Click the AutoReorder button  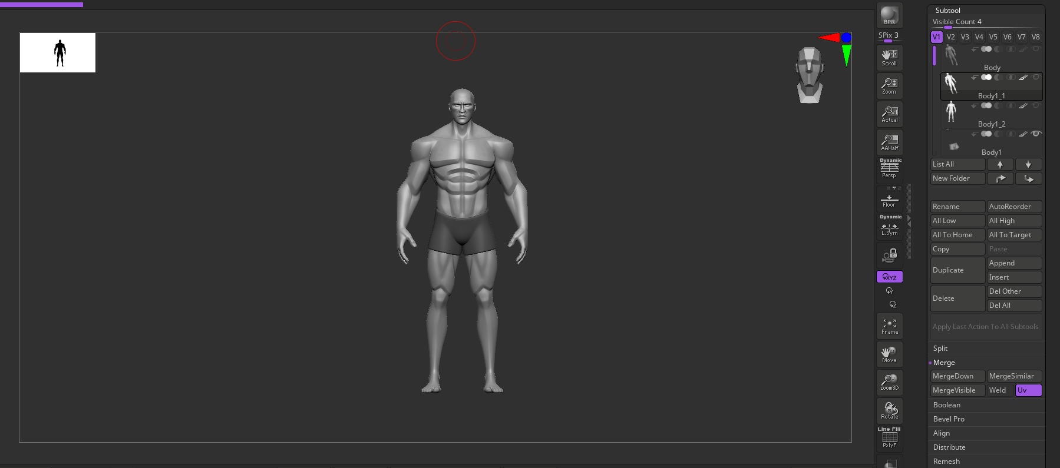pos(1014,207)
